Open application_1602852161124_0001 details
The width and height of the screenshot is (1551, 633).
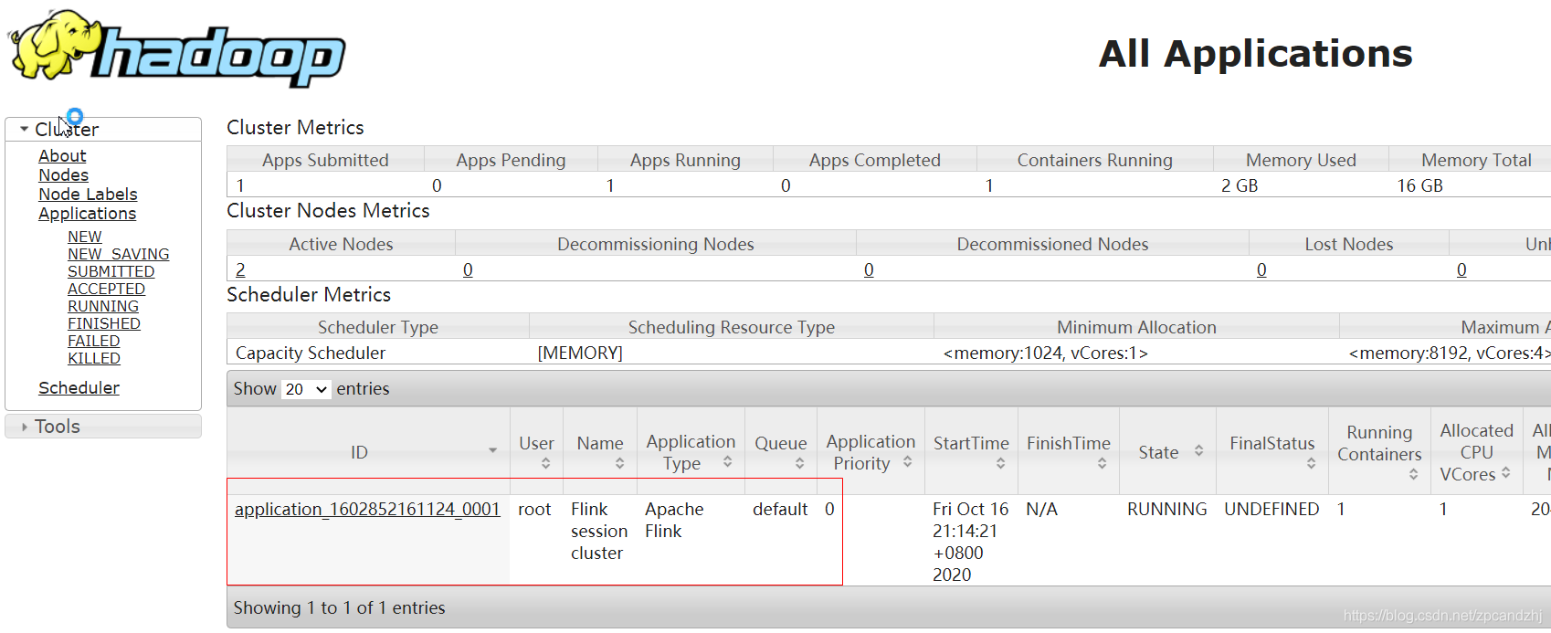[367, 509]
